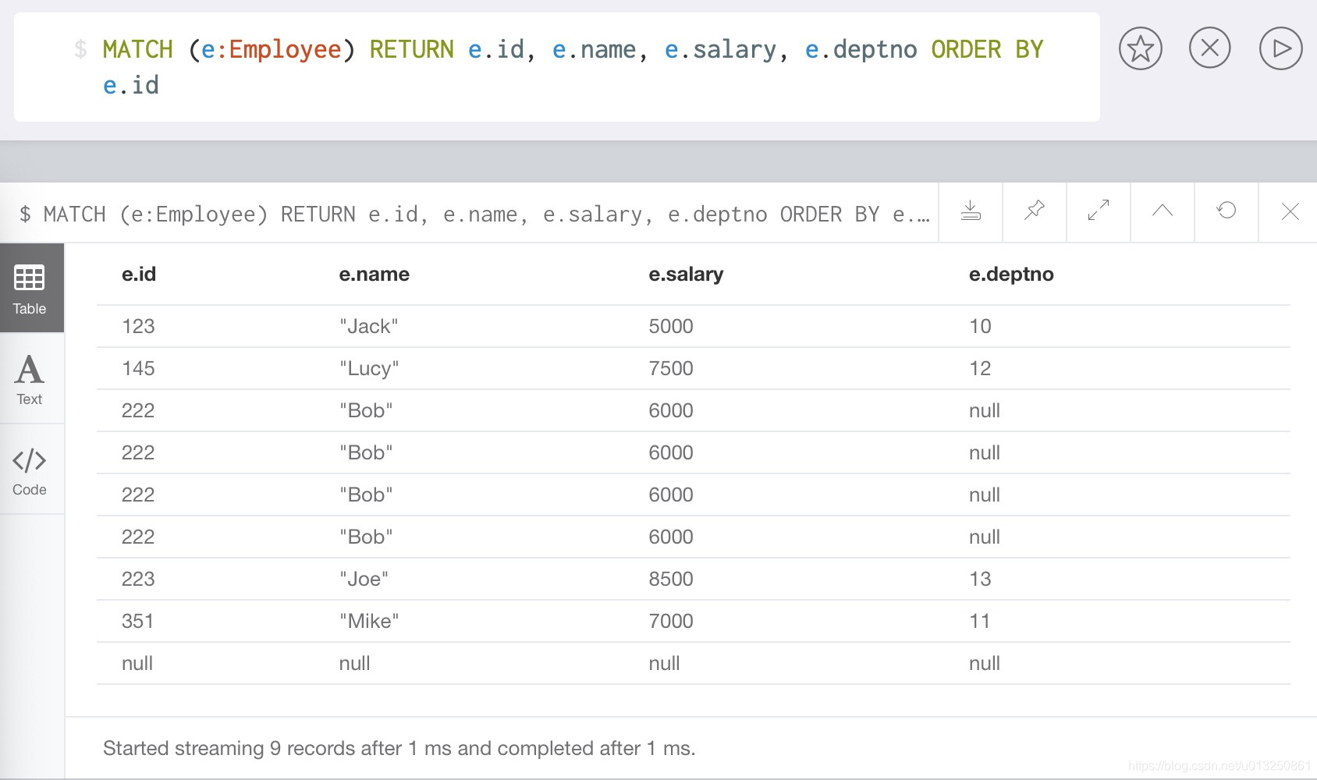Click the frame's query text header

pyautogui.click(x=474, y=214)
